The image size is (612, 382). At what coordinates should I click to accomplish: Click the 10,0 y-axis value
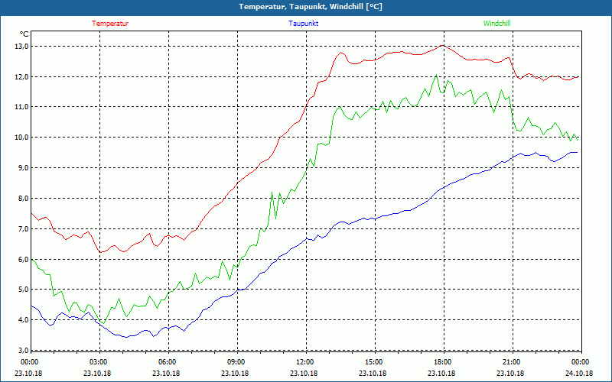pos(22,138)
